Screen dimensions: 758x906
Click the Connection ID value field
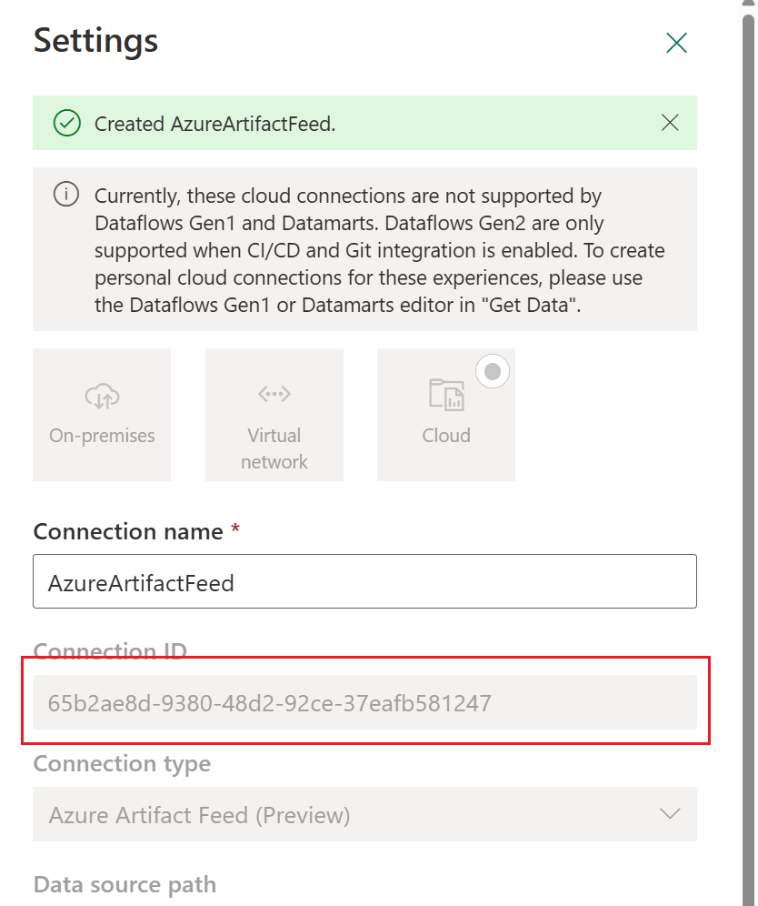point(364,702)
